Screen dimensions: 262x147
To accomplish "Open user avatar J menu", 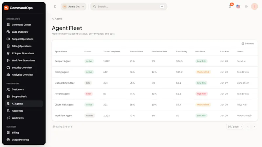I will click(x=254, y=7).
